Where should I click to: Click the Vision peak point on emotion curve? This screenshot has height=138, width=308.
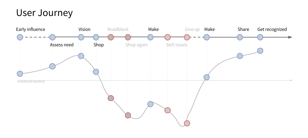(x=81, y=56)
